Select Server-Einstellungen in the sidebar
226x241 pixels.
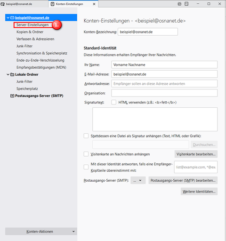point(32,25)
